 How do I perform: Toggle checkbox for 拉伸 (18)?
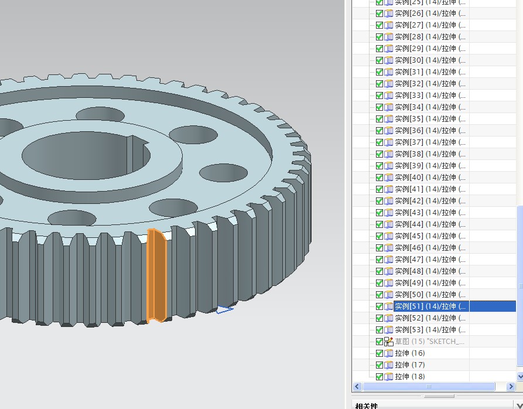[380, 377]
